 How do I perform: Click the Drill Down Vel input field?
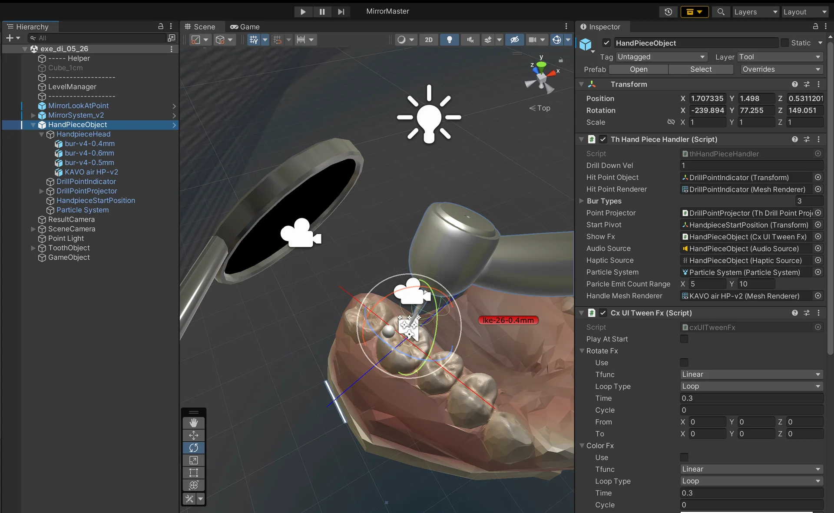coord(751,165)
